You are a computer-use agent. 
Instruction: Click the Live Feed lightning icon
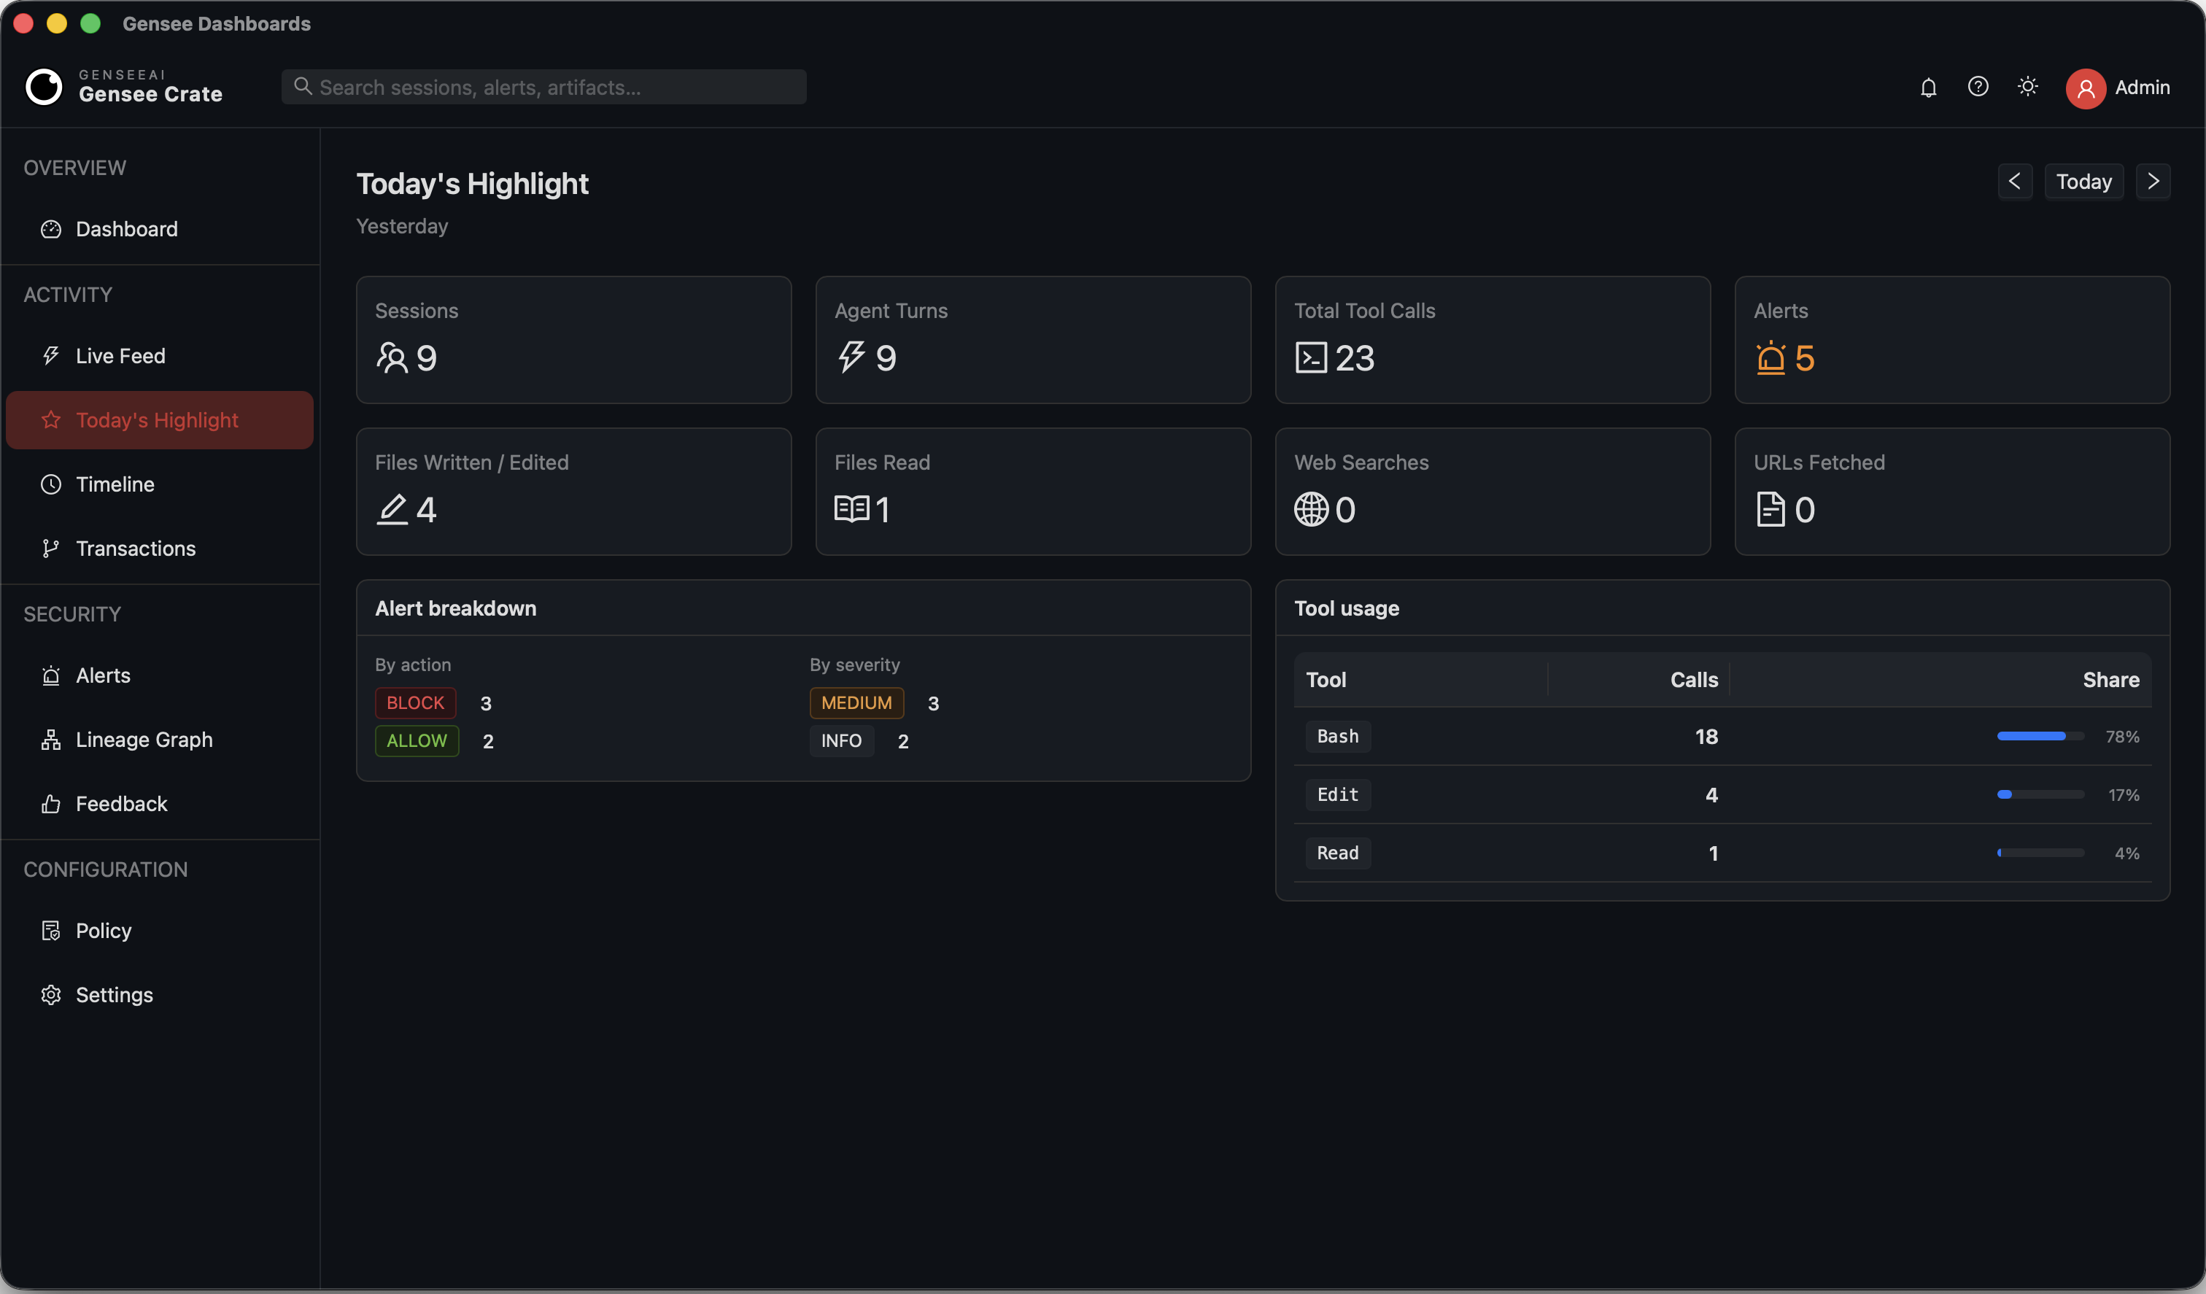pyautogui.click(x=51, y=355)
